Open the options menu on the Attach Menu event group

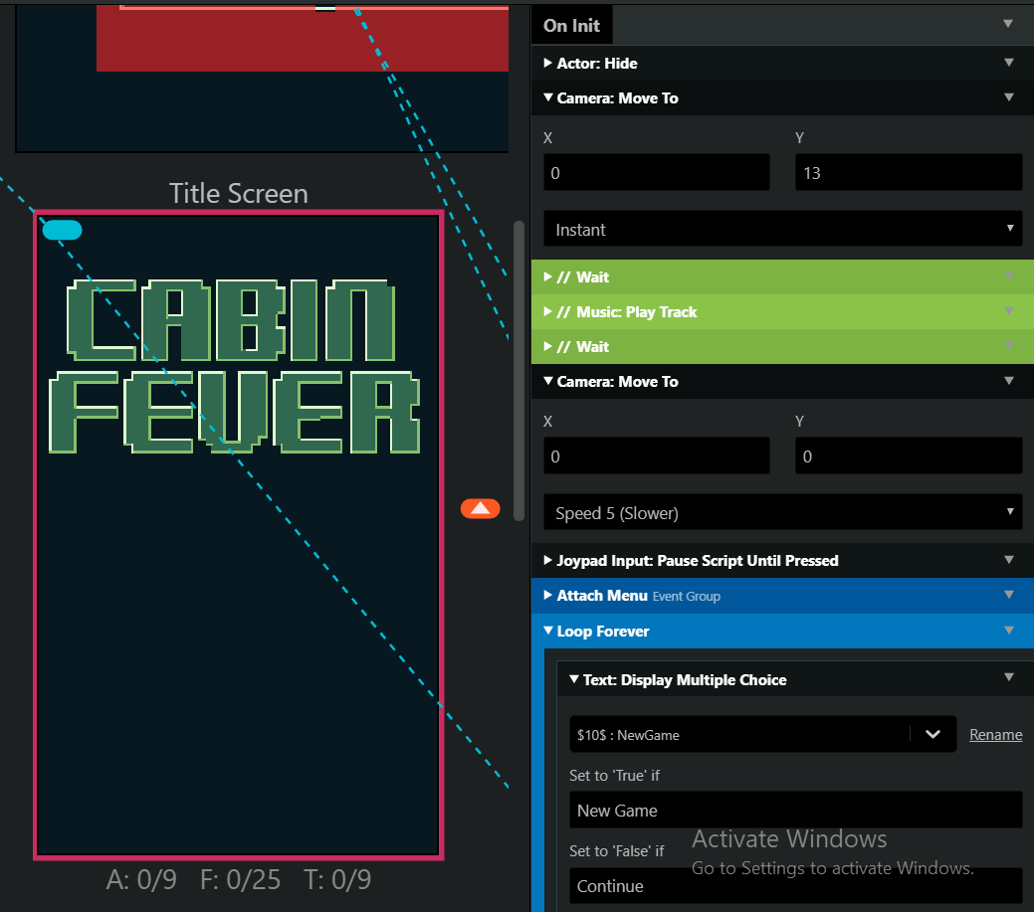point(1009,596)
